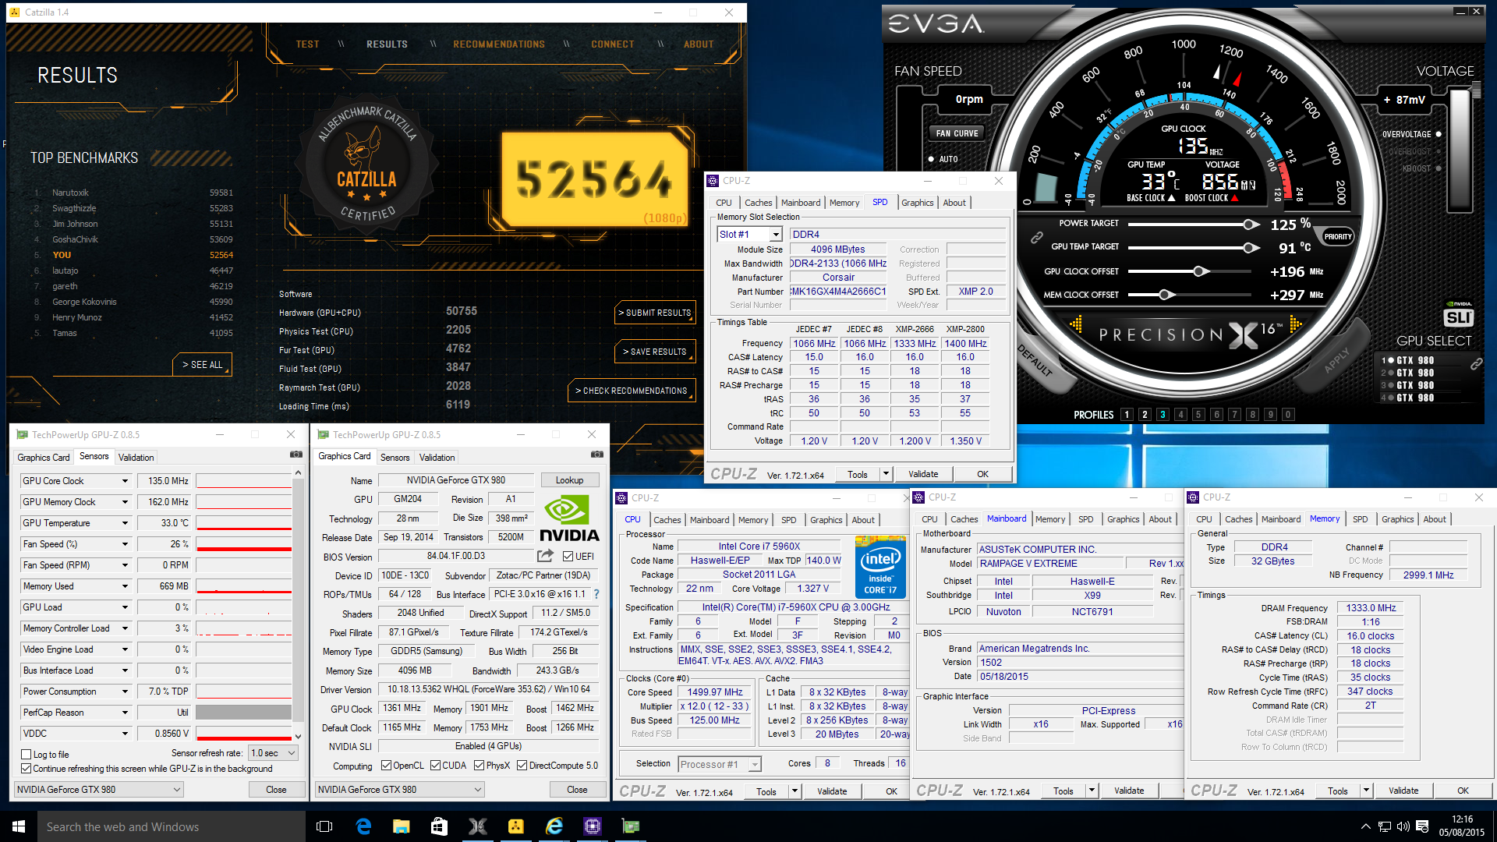Toggle Continue refreshing in background checkbox

[27, 768]
